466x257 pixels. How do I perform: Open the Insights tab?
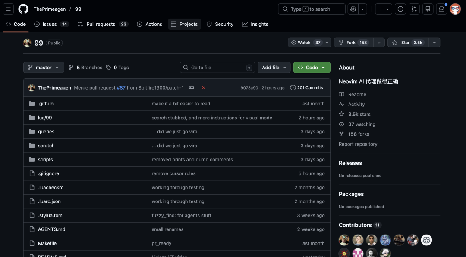coord(255,24)
